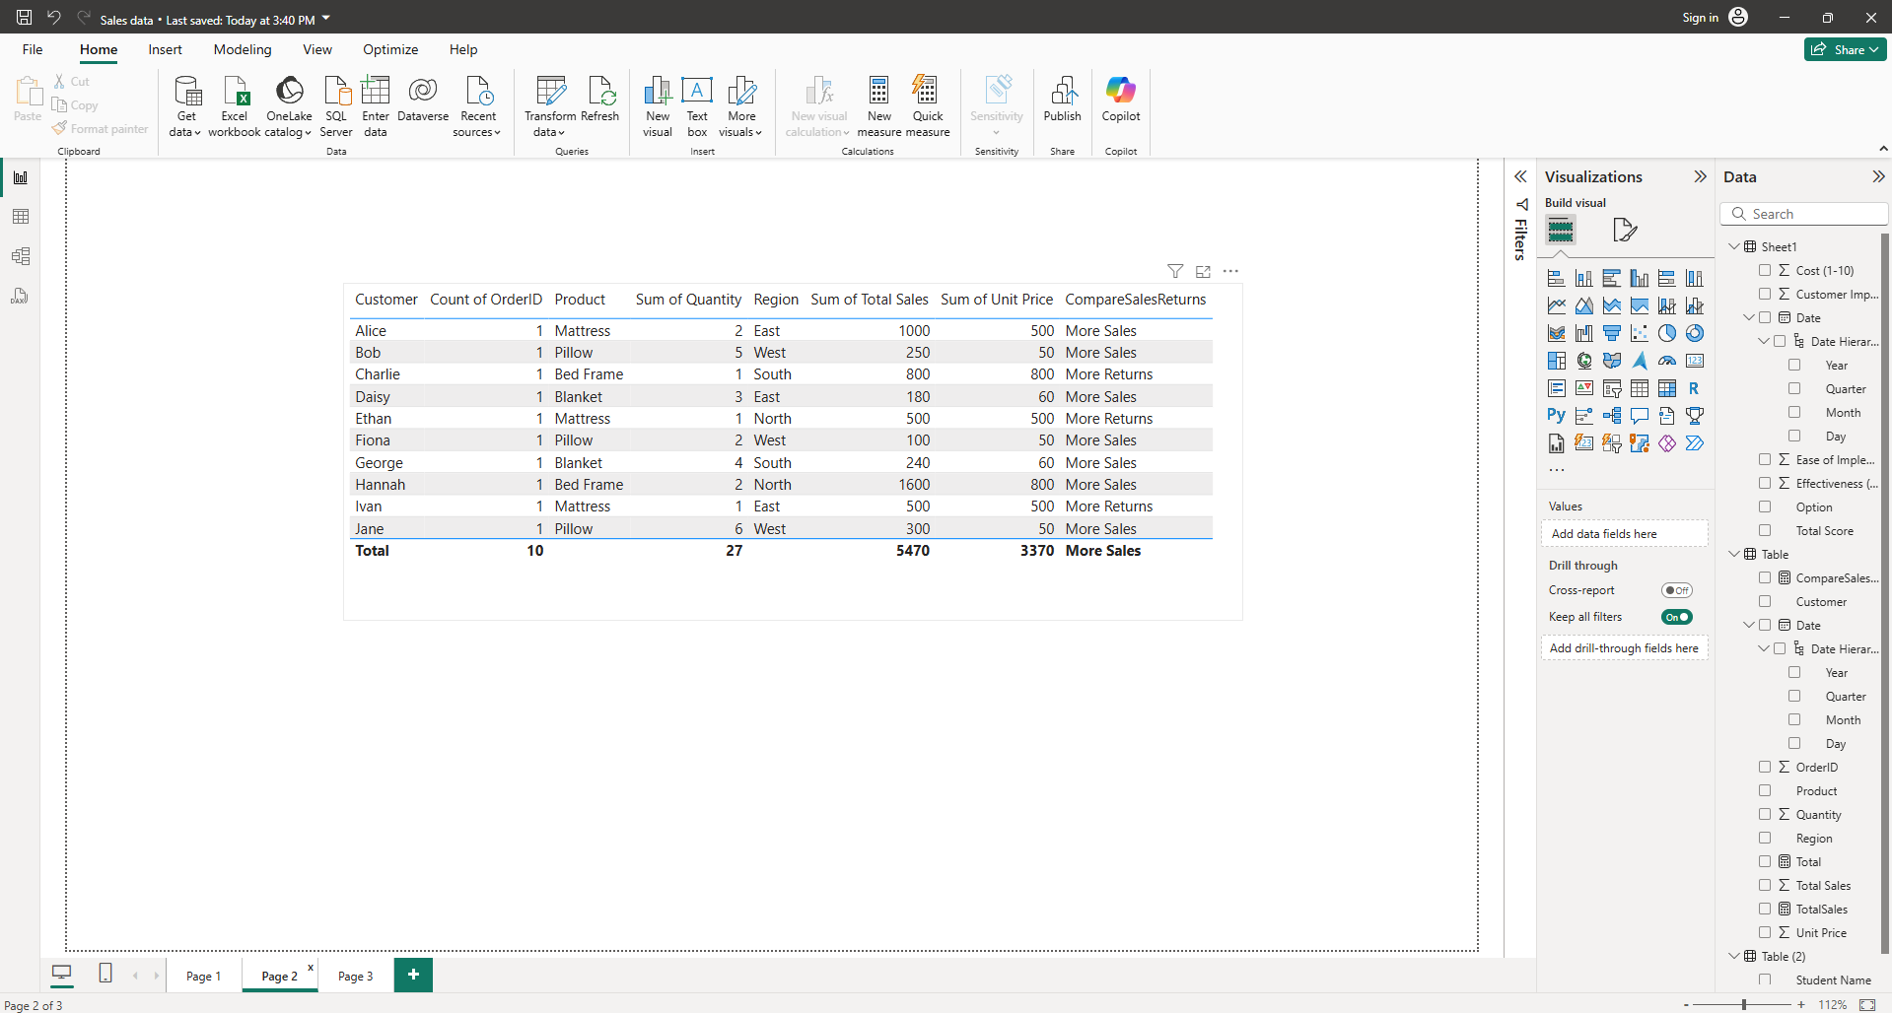
Task: Adjust the zoom slider in status bar
Action: [1744, 1004]
